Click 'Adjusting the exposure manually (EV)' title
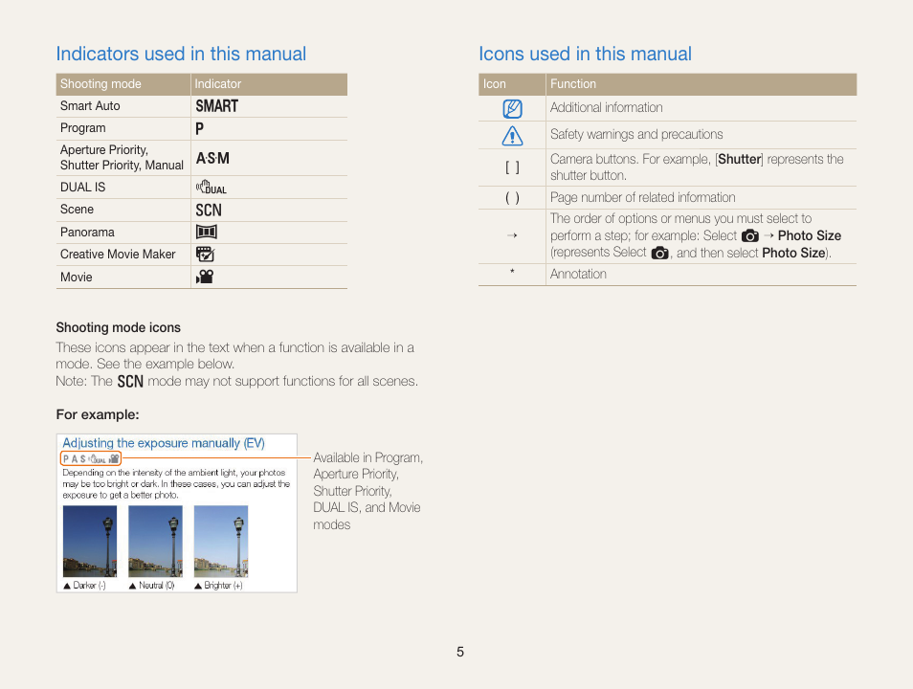 [164, 443]
